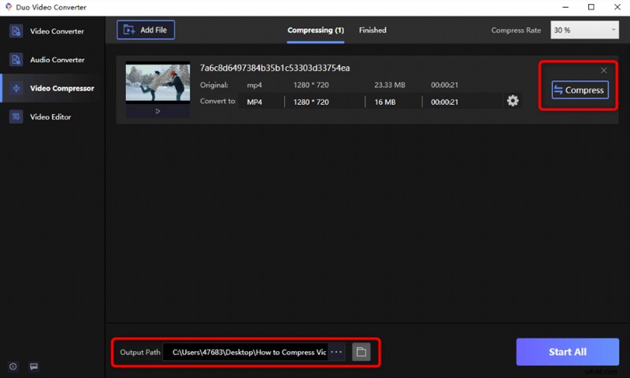Open the info icon in the sidebar bottom
The height and width of the screenshot is (378, 630).
[x=13, y=366]
